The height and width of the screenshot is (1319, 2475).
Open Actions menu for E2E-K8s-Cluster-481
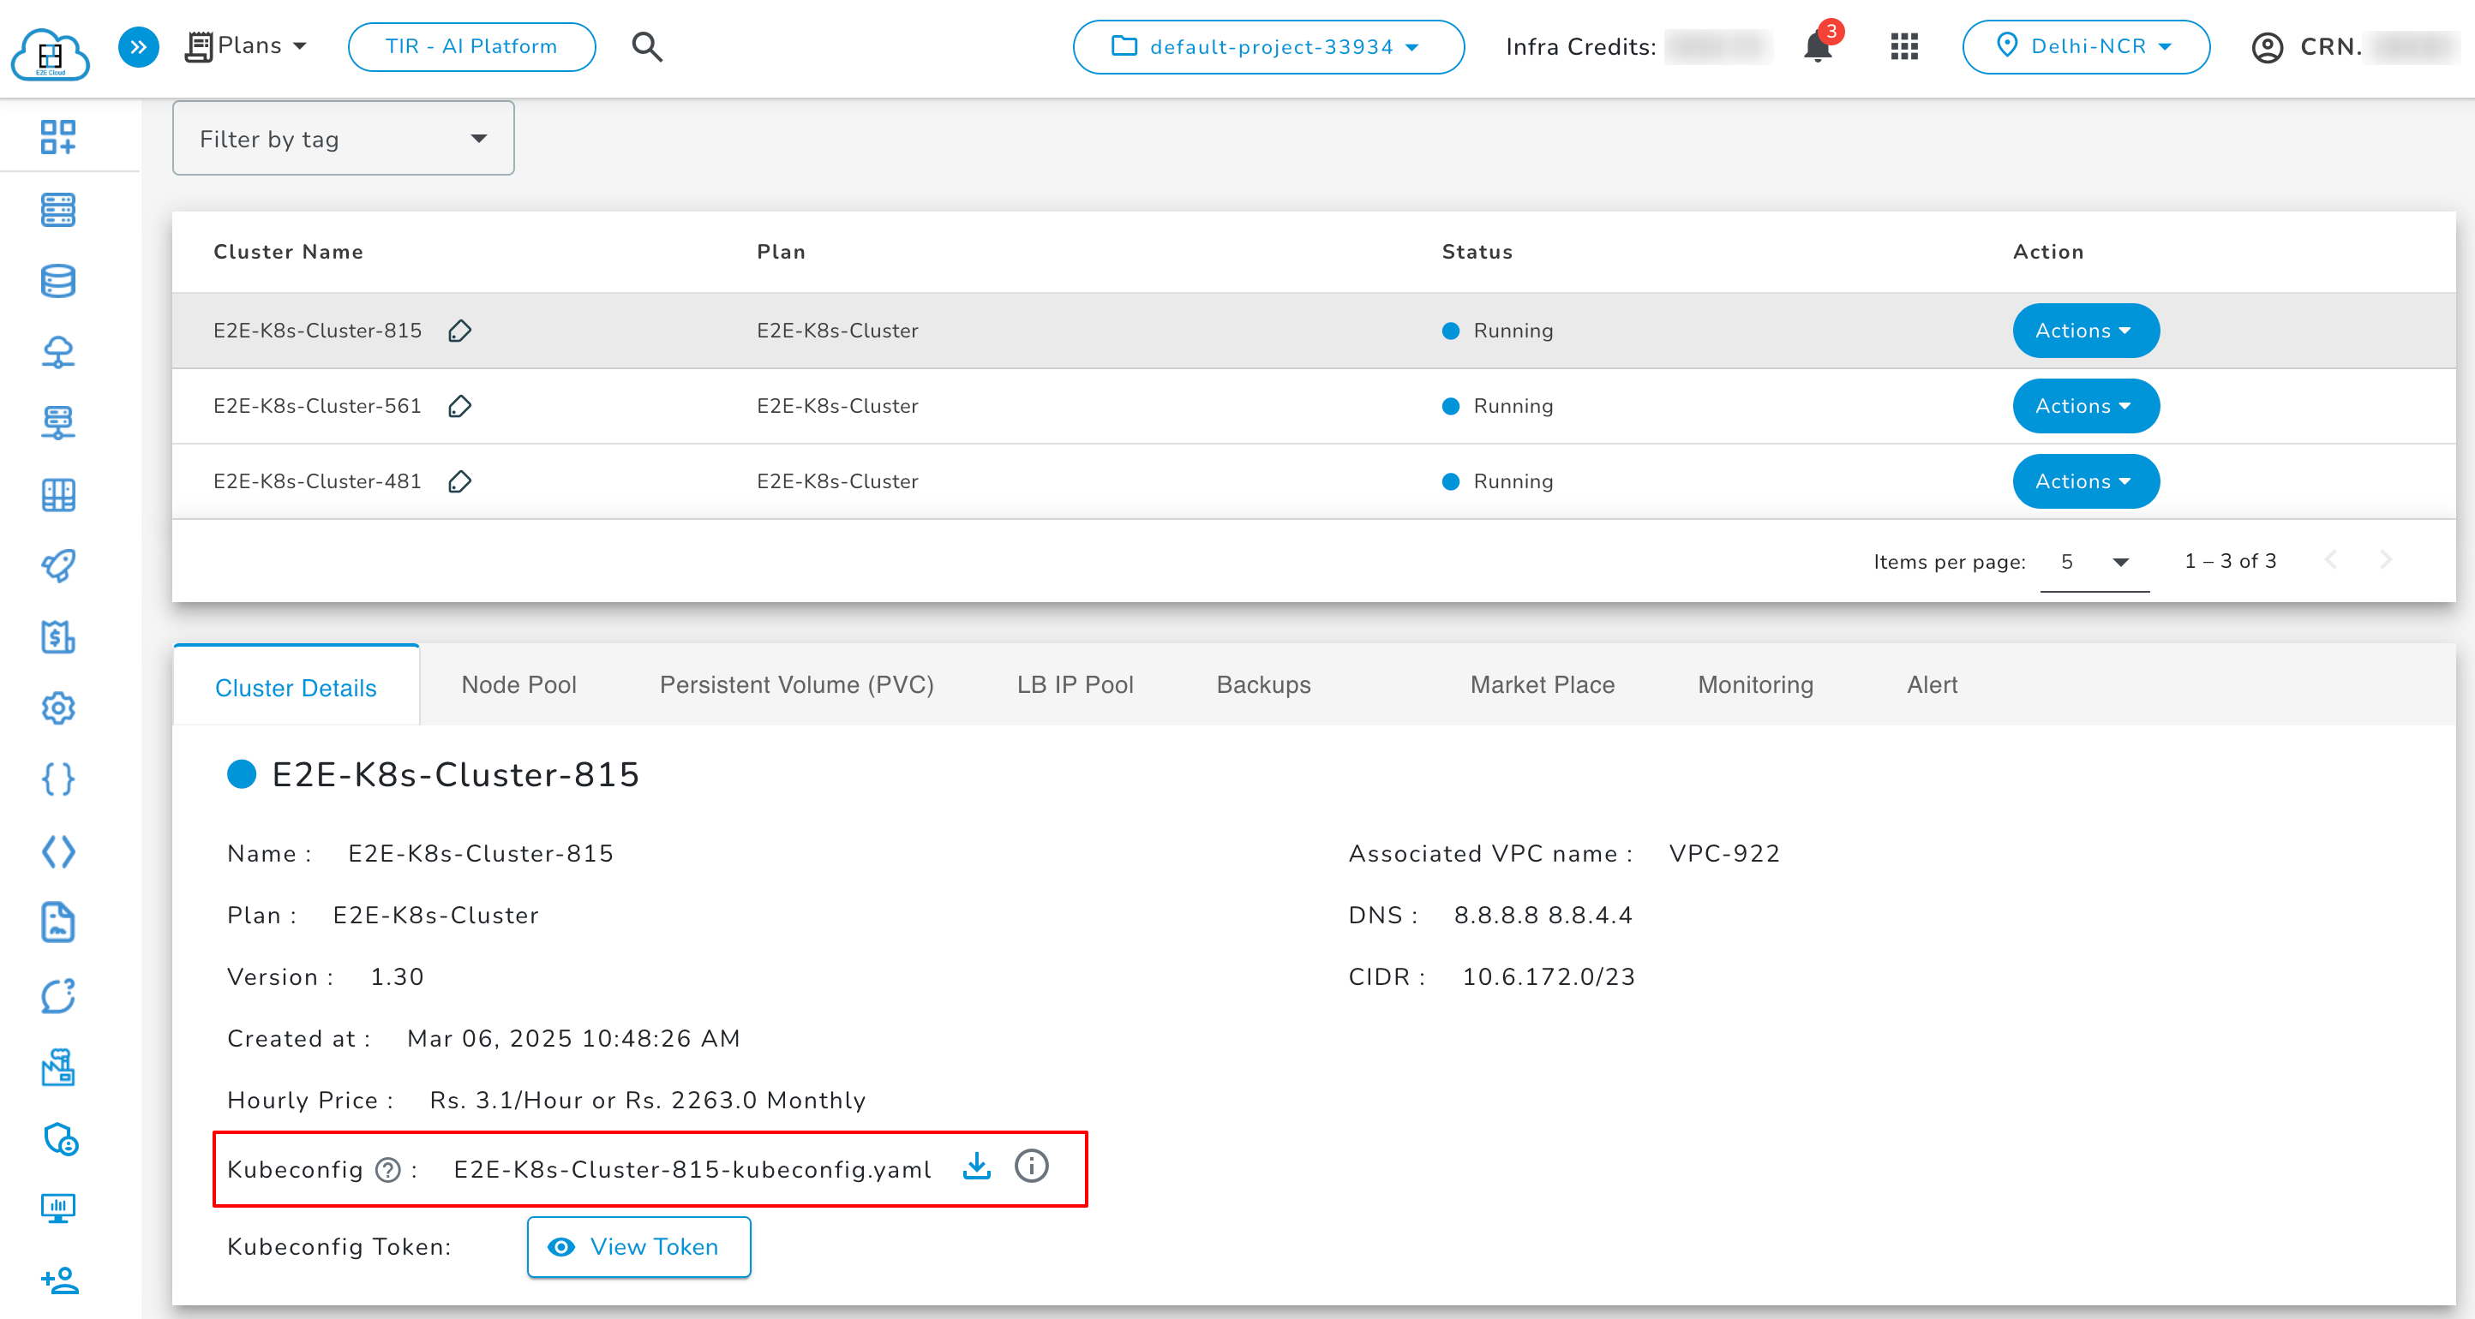point(2085,481)
